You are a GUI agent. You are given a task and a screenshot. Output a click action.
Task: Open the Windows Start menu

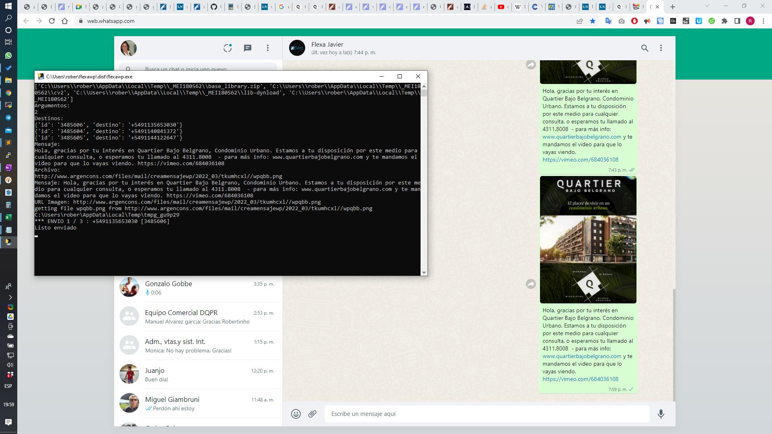click(x=8, y=6)
